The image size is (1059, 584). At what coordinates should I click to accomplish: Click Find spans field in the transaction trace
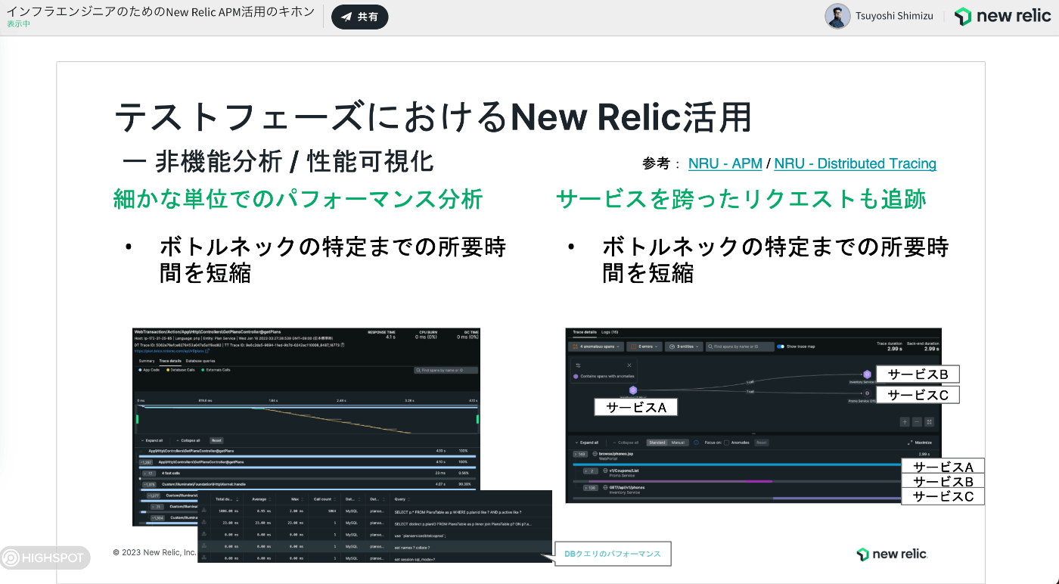pyautogui.click(x=446, y=370)
